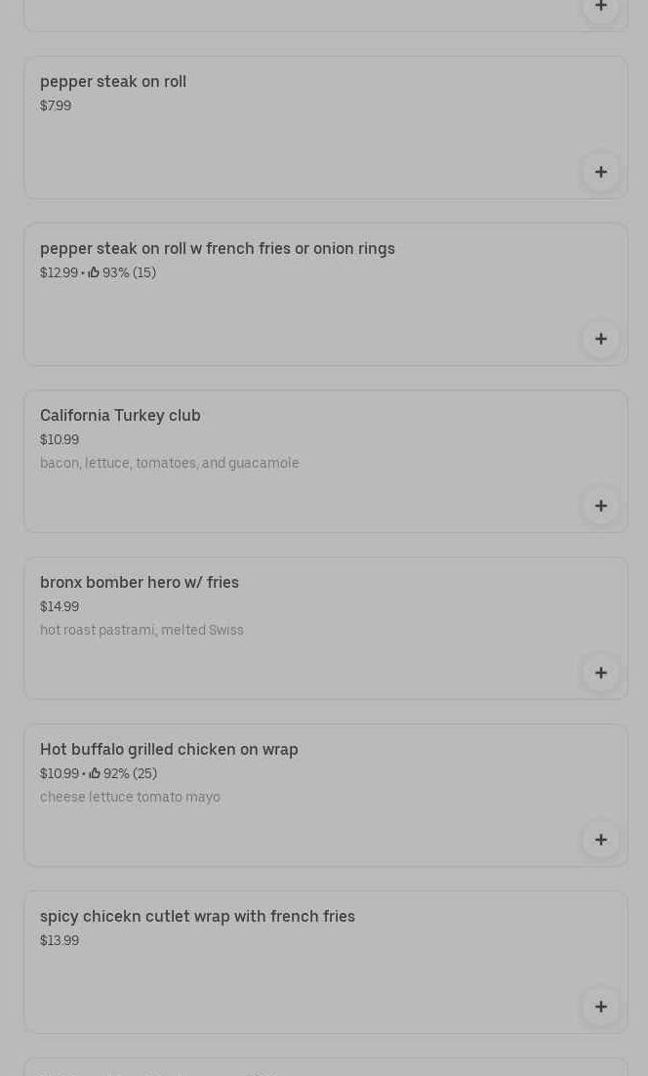648x1076 pixels.
Task: Click hot roast pastrami, melted Swiss description
Action: coord(142,630)
